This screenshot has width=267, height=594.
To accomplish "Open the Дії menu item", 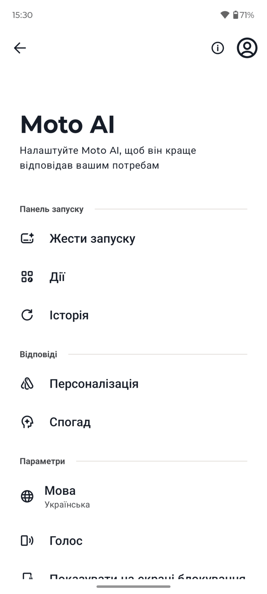I will pos(57,277).
